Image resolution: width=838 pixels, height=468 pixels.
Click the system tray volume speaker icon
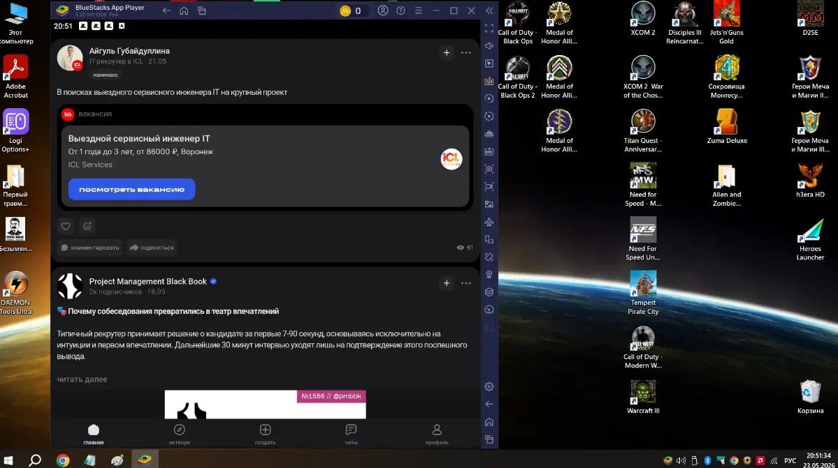point(681,460)
